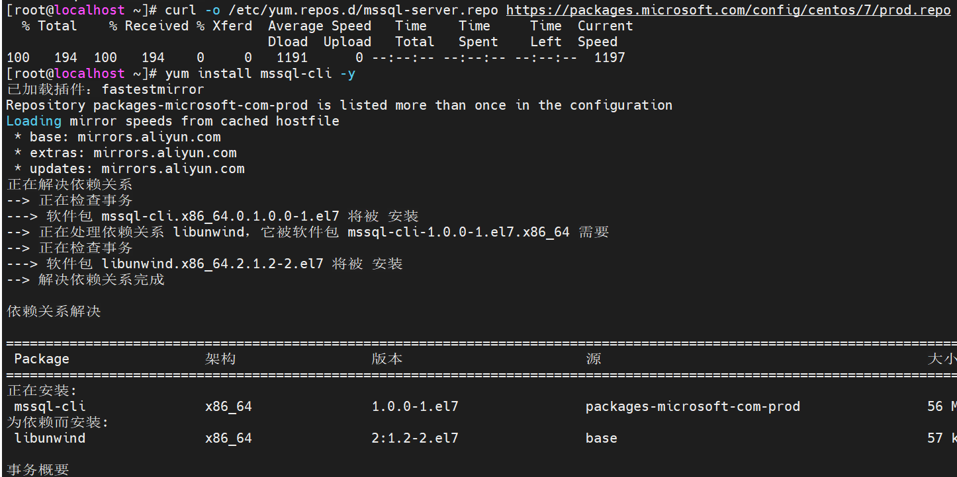Click the blue Loading word
957x477 pixels.
pyautogui.click(x=34, y=121)
